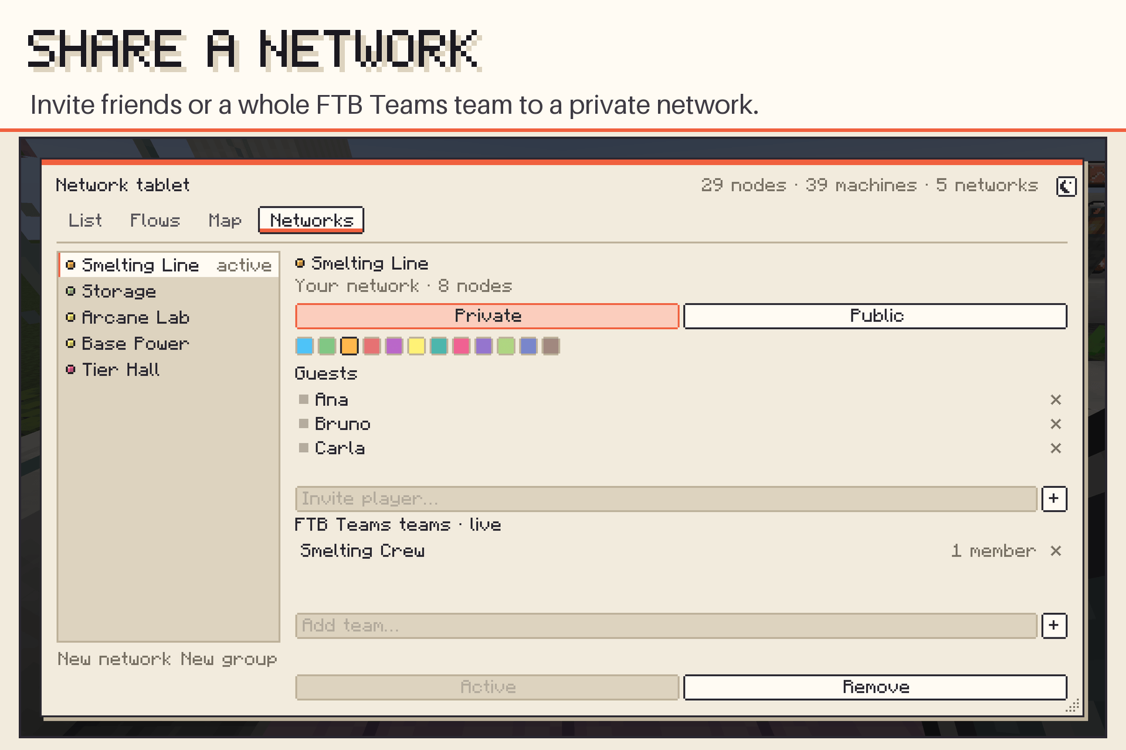The width and height of the screenshot is (1126, 750).
Task: Pick the brown color swatch
Action: coord(551,346)
